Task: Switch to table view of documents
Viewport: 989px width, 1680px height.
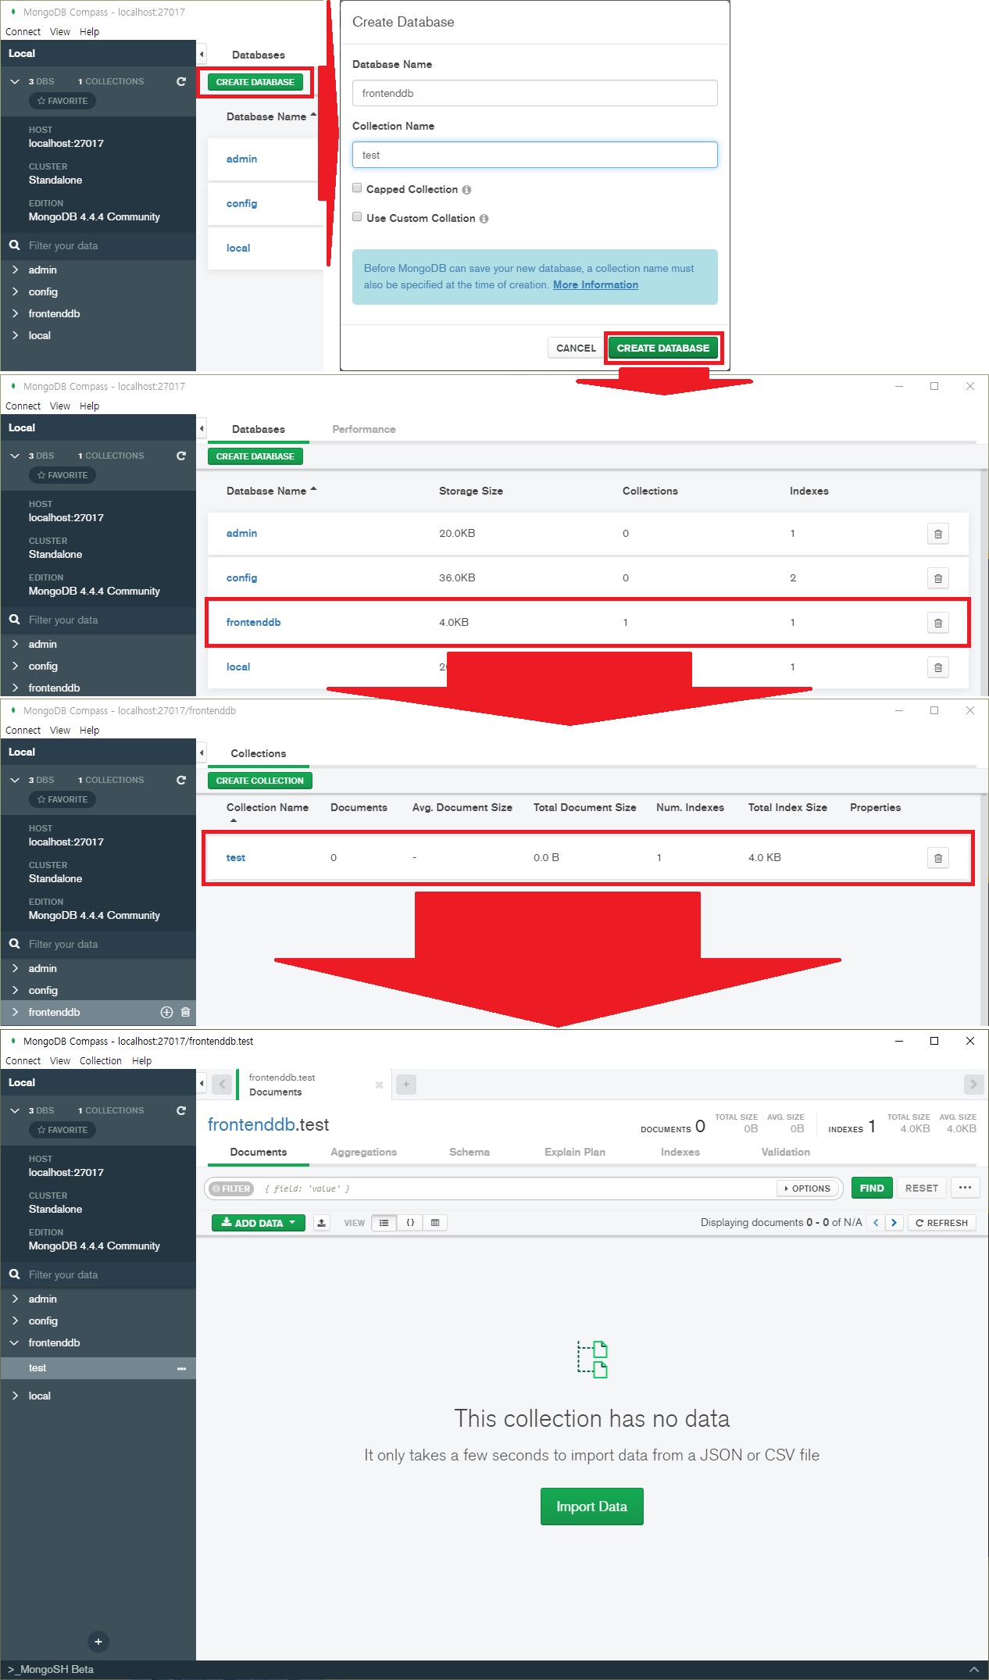Action: (x=435, y=1223)
